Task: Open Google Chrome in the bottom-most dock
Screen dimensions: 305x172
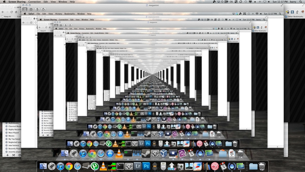Action: (69, 166)
